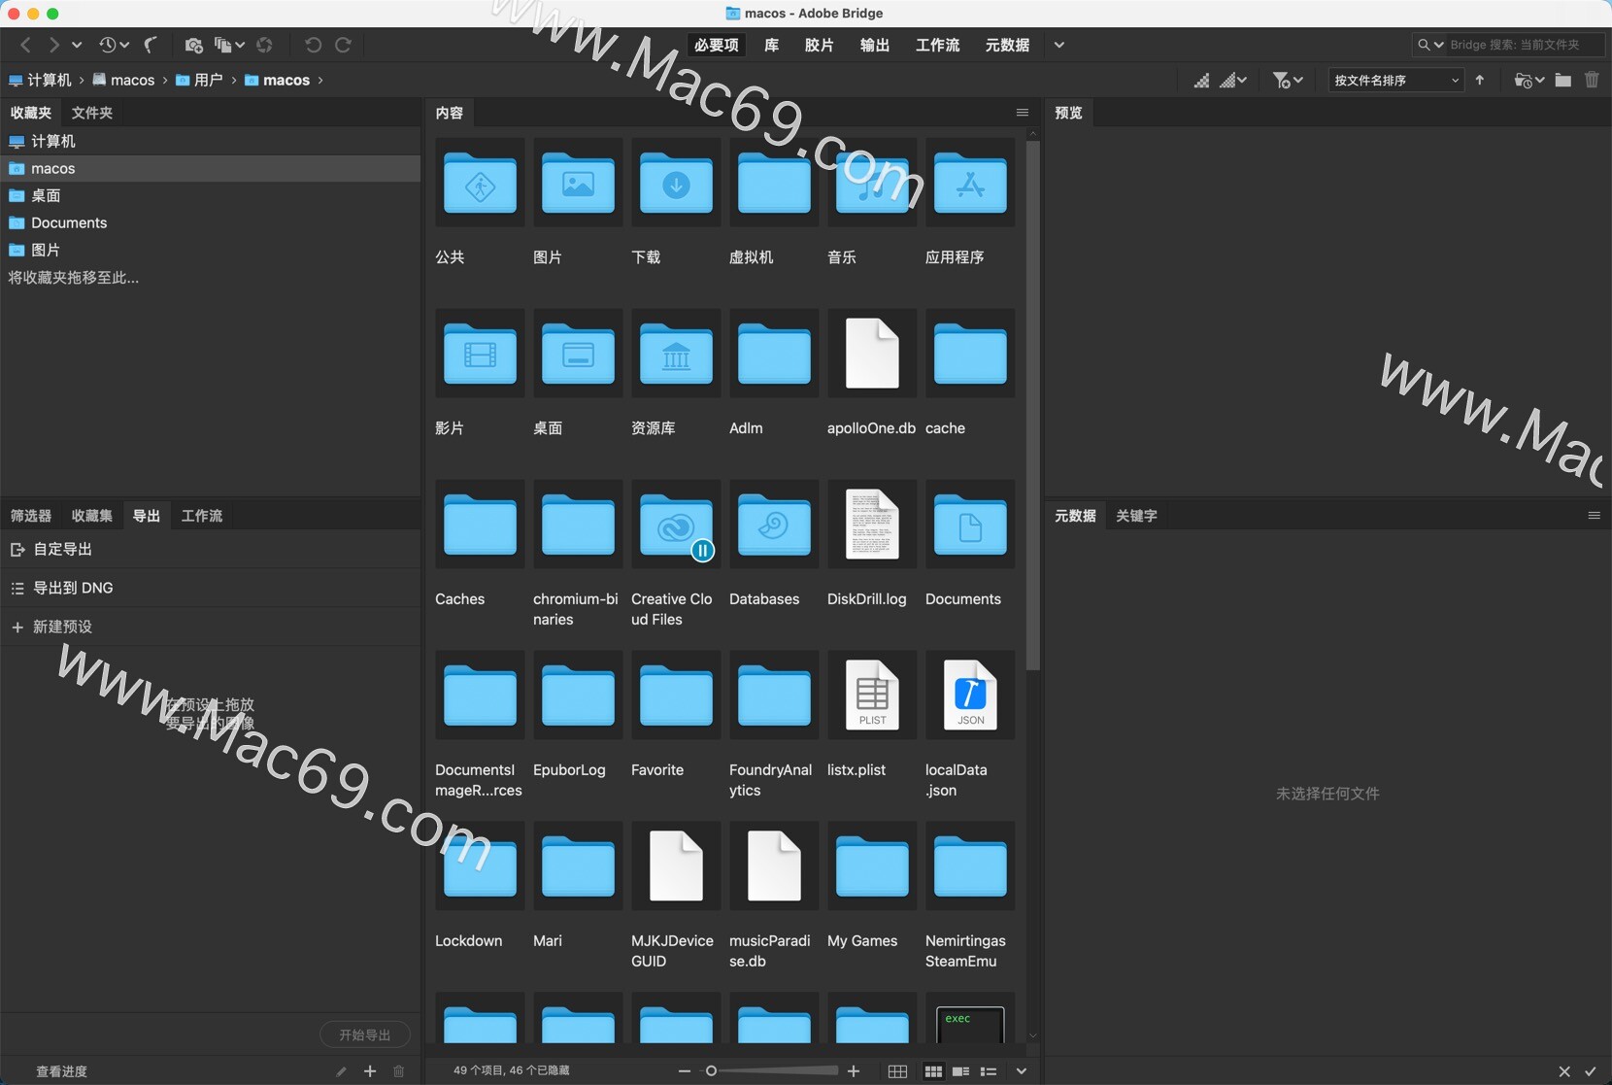This screenshot has height=1085, width=1612.
Task: Focus the Bridge search field
Action: pyautogui.click(x=1524, y=45)
